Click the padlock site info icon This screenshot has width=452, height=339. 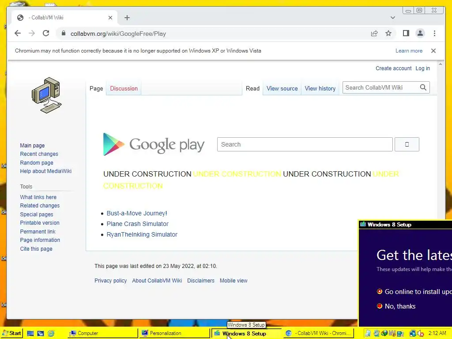(x=64, y=34)
